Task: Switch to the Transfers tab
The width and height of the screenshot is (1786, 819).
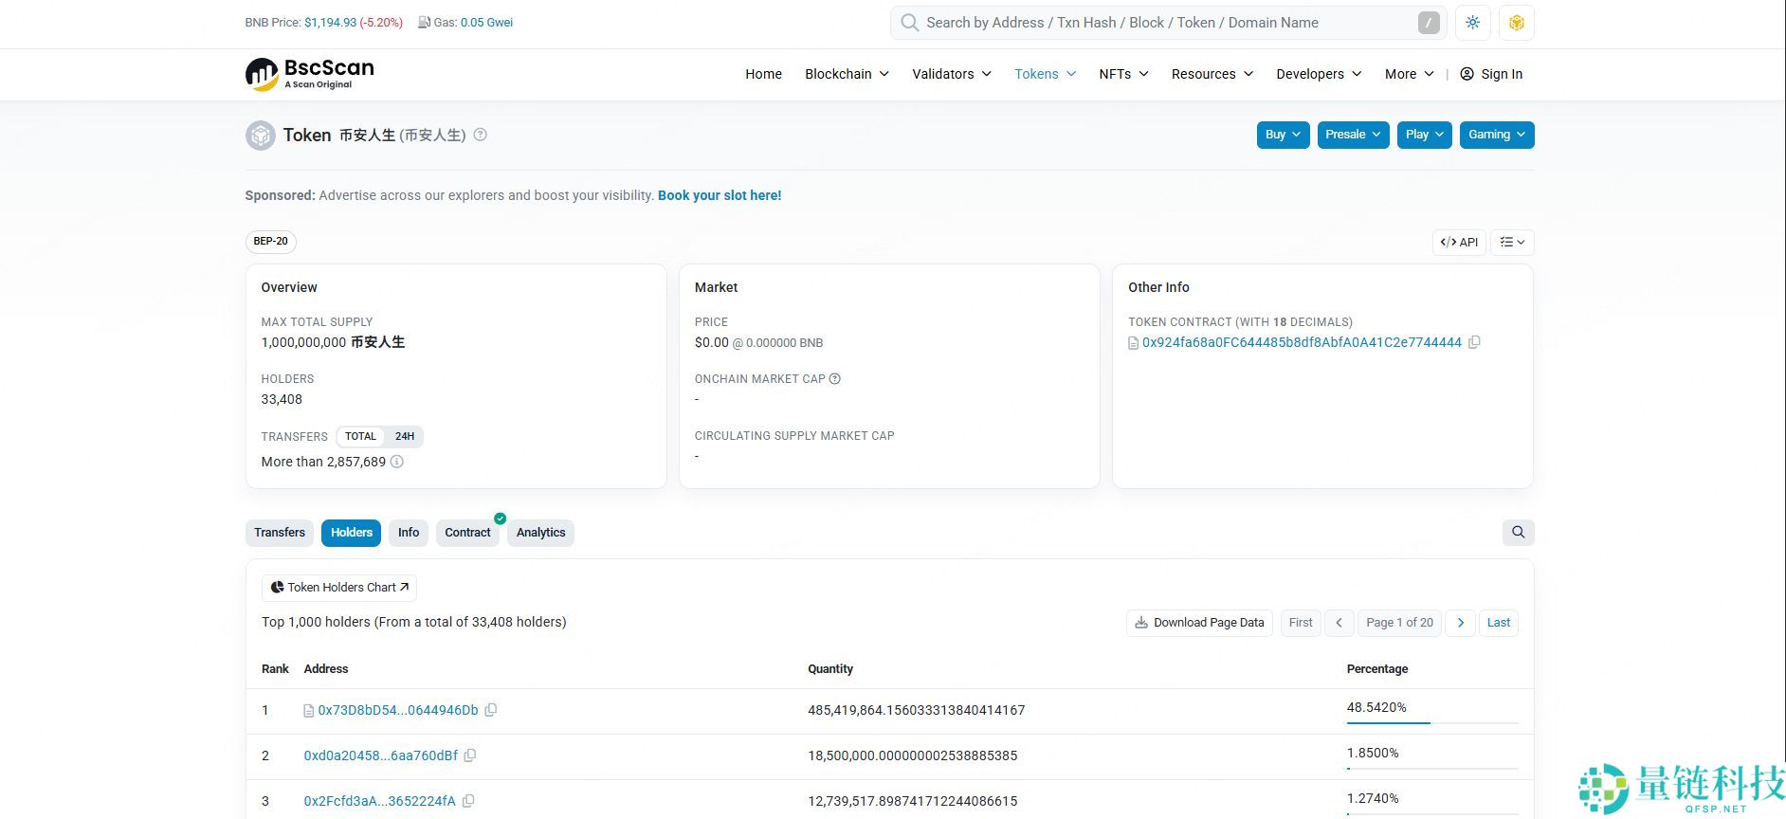Action: pos(280,533)
